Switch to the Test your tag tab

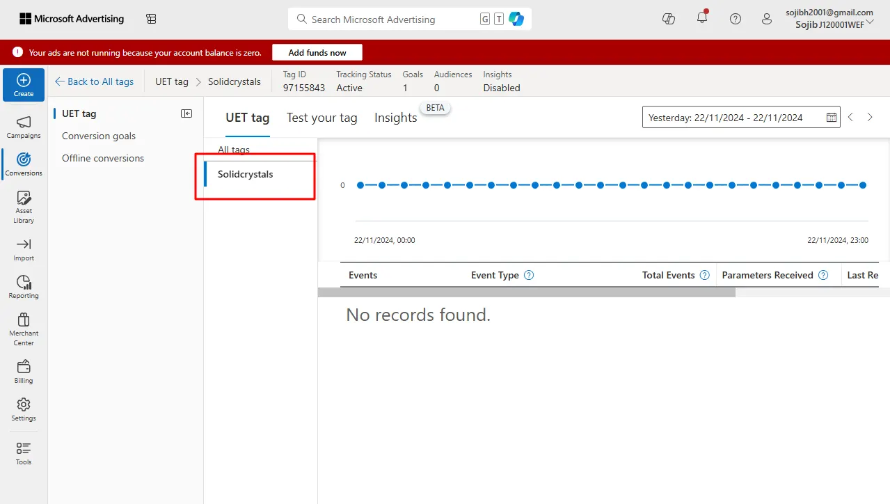[322, 118]
